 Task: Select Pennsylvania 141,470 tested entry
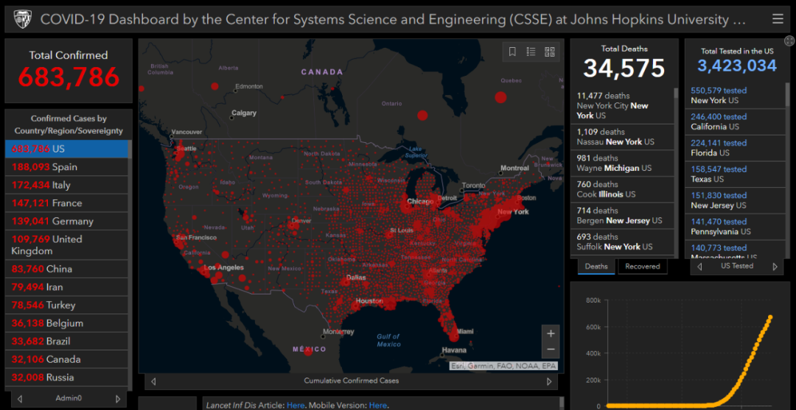(x=735, y=227)
